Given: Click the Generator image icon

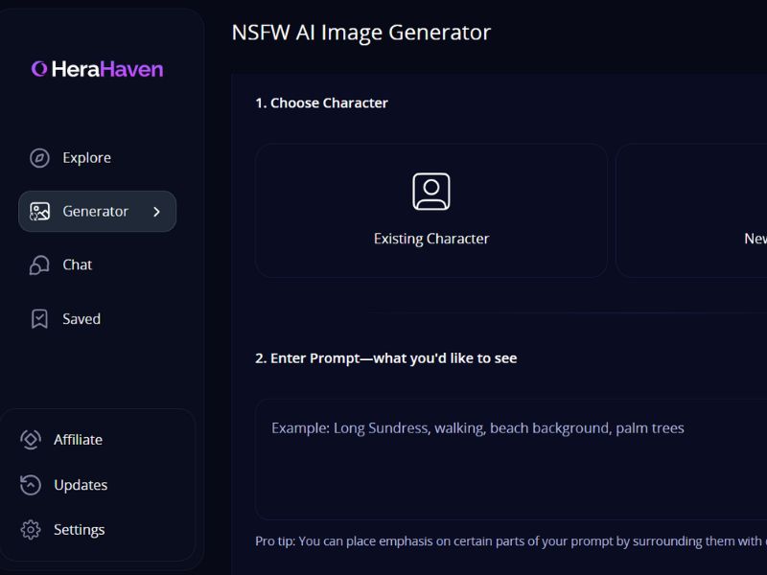Looking at the screenshot, I should [39, 212].
